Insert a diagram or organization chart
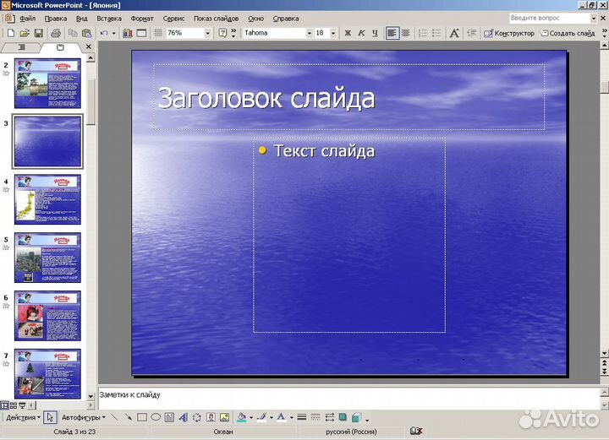Image resolution: width=609 pixels, height=440 pixels. 197,417
